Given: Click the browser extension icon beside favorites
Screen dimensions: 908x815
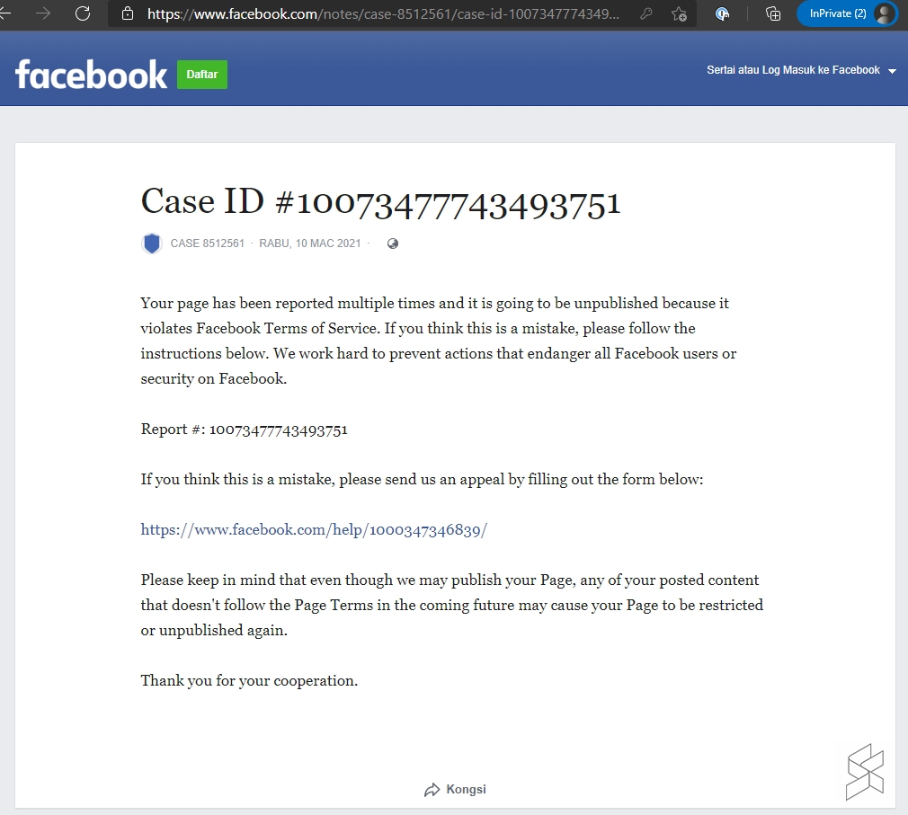Looking at the screenshot, I should pyautogui.click(x=722, y=13).
